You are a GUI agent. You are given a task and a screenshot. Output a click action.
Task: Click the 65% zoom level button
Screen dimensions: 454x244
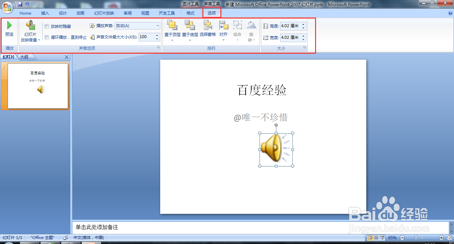coord(393,238)
